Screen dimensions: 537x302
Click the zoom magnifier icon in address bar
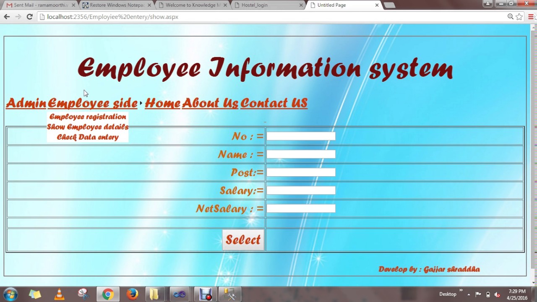tap(511, 17)
